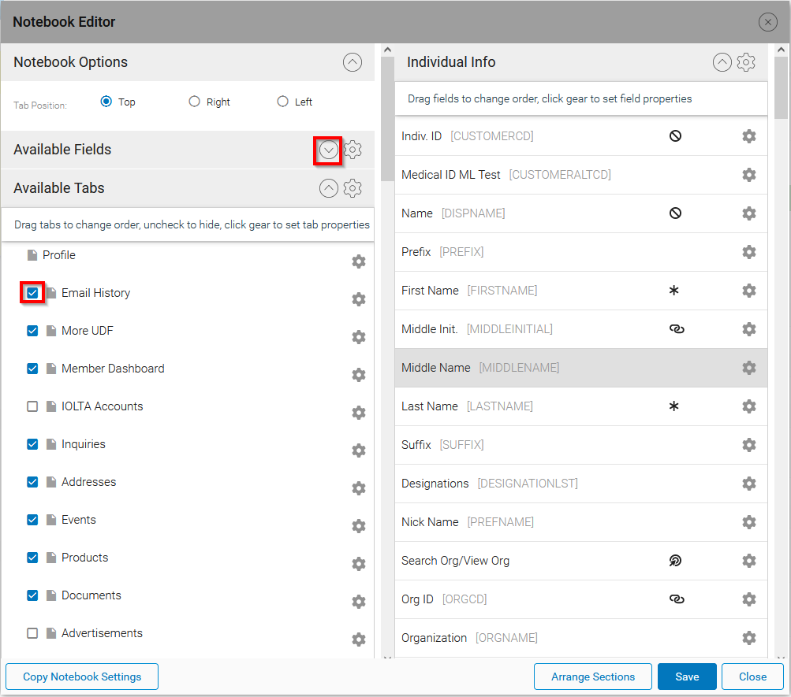This screenshot has width=791, height=697.
Task: Open gear settings for Addresses tab
Action: (x=359, y=488)
